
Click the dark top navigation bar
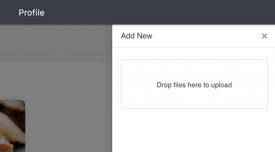point(161,12)
